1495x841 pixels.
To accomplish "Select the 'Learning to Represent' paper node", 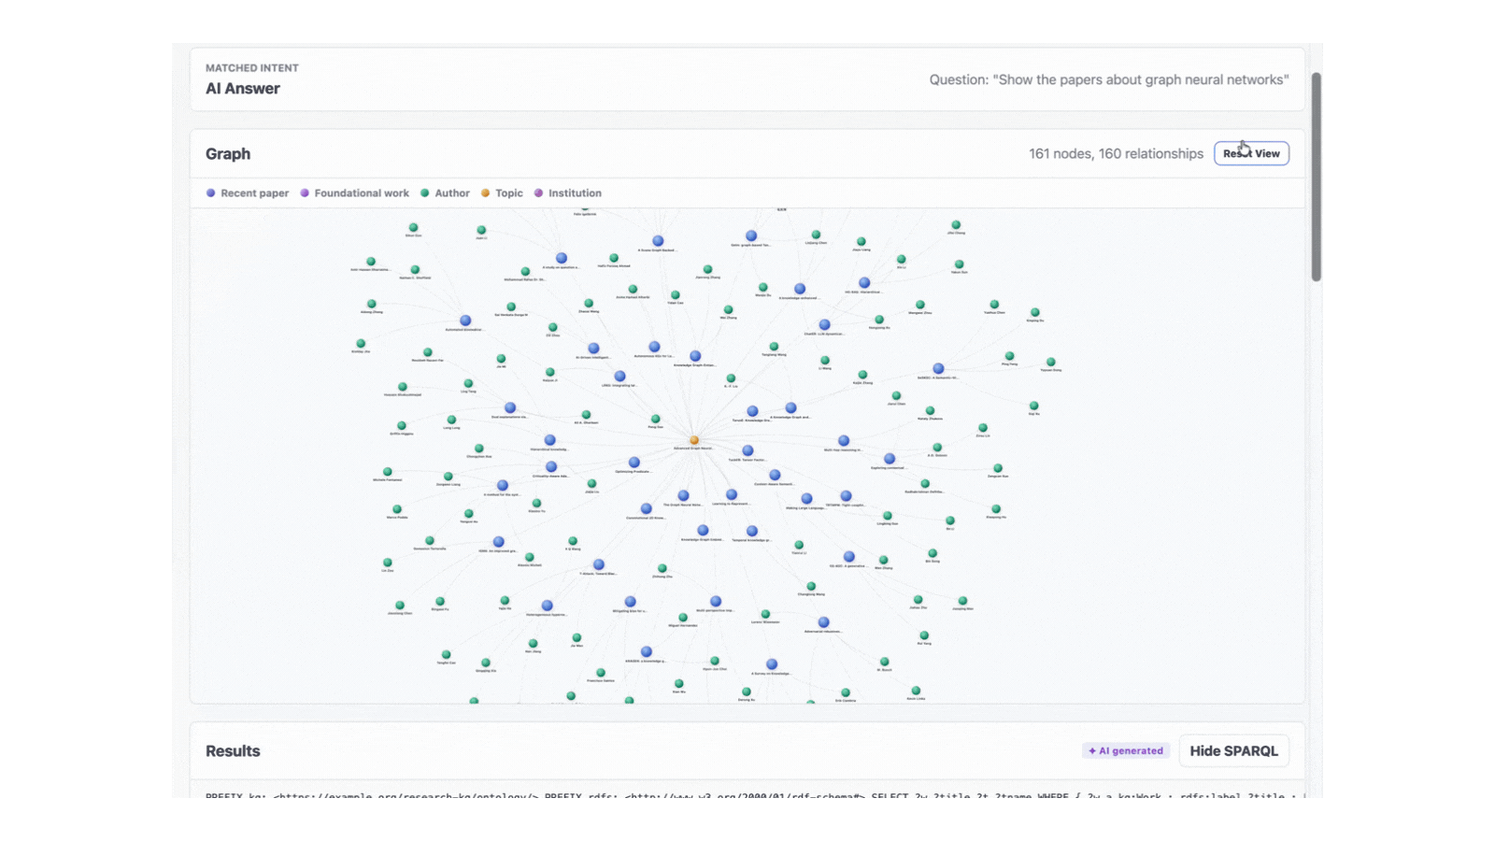I will (732, 494).
